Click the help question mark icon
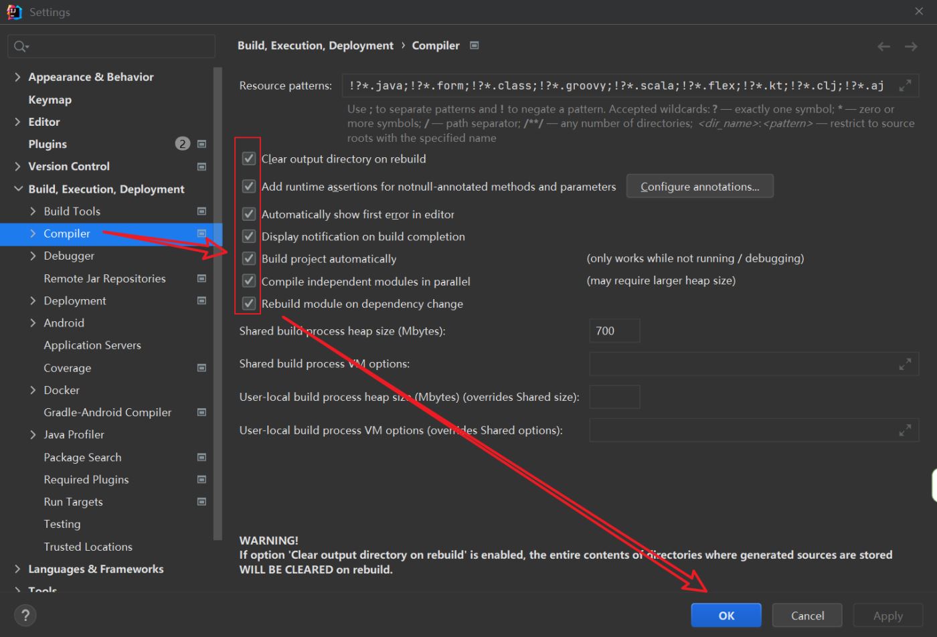This screenshot has height=637, width=937. pos(25,616)
